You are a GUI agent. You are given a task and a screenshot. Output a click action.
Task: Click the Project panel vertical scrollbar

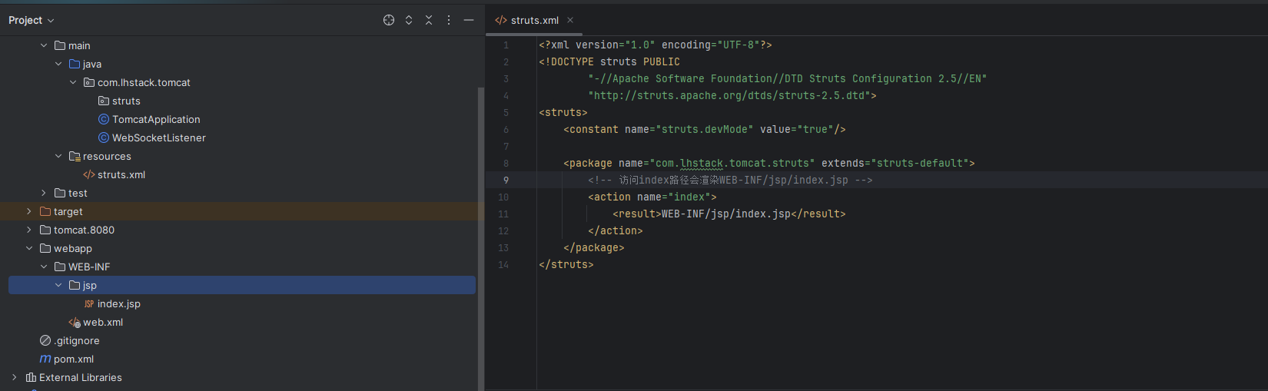coord(481,230)
